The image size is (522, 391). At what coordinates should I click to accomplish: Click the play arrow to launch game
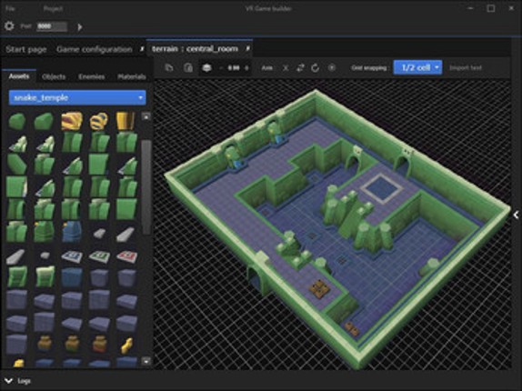click(79, 27)
